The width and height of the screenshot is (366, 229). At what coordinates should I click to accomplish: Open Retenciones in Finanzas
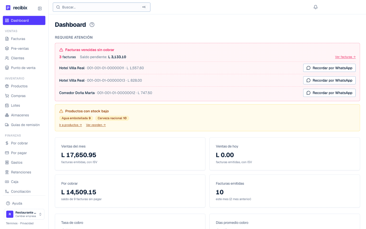24,172
